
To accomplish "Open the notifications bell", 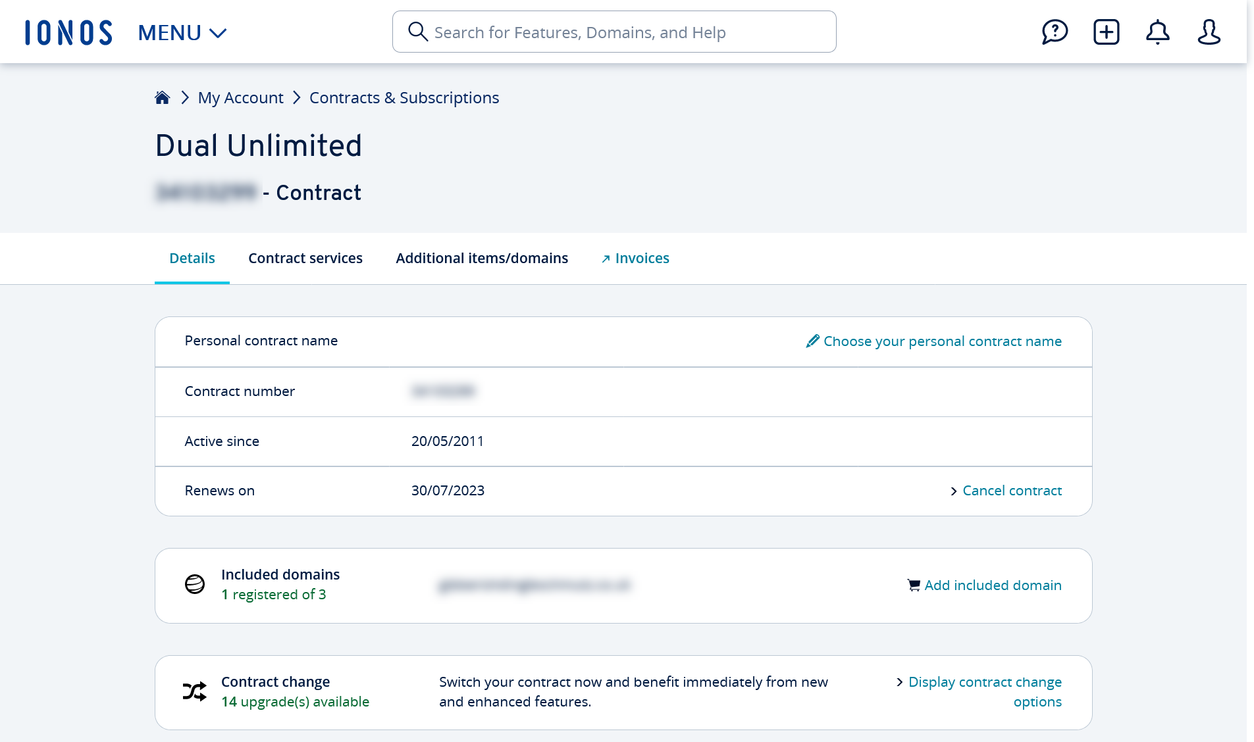I will coord(1157,32).
